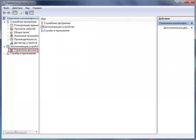Expand the Службы и приложения tree node

coord(4,53)
